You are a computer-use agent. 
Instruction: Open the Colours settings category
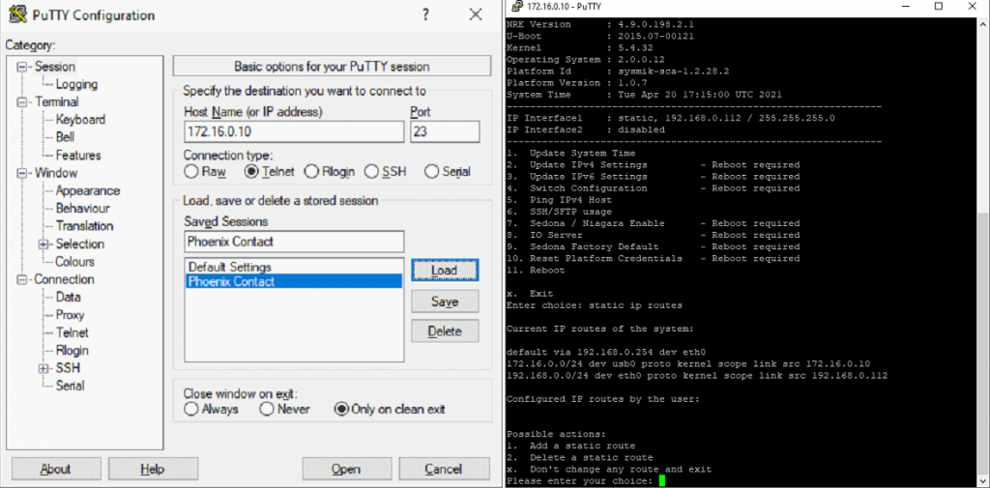74,262
